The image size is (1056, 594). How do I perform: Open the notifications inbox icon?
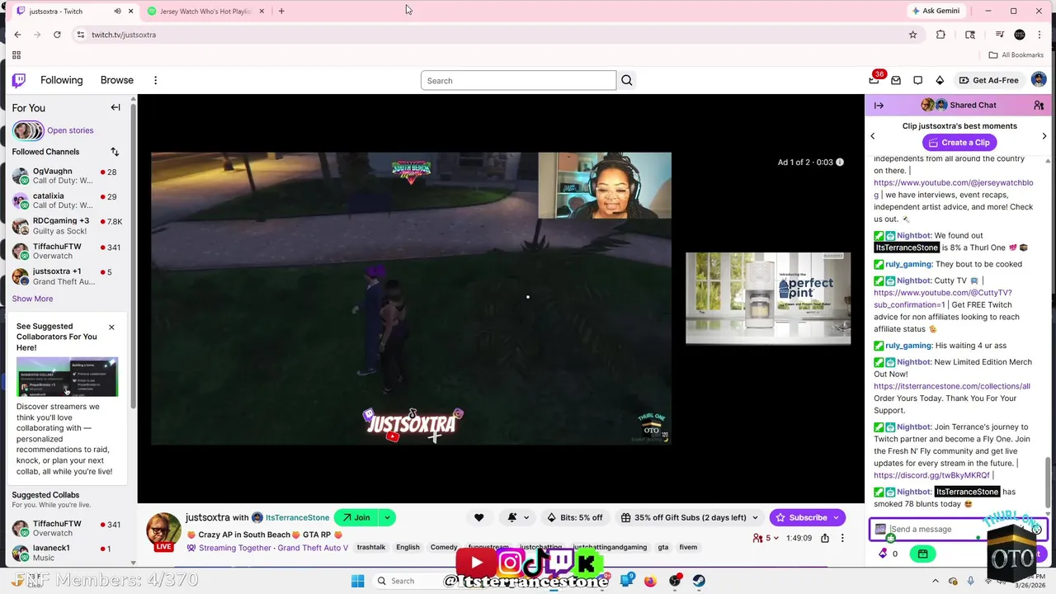(x=896, y=80)
